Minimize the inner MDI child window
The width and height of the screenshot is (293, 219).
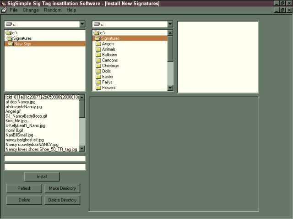click(x=277, y=10)
